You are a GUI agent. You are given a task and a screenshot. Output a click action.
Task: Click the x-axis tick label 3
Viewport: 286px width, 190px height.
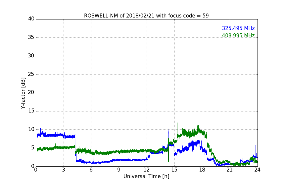tap(64, 170)
